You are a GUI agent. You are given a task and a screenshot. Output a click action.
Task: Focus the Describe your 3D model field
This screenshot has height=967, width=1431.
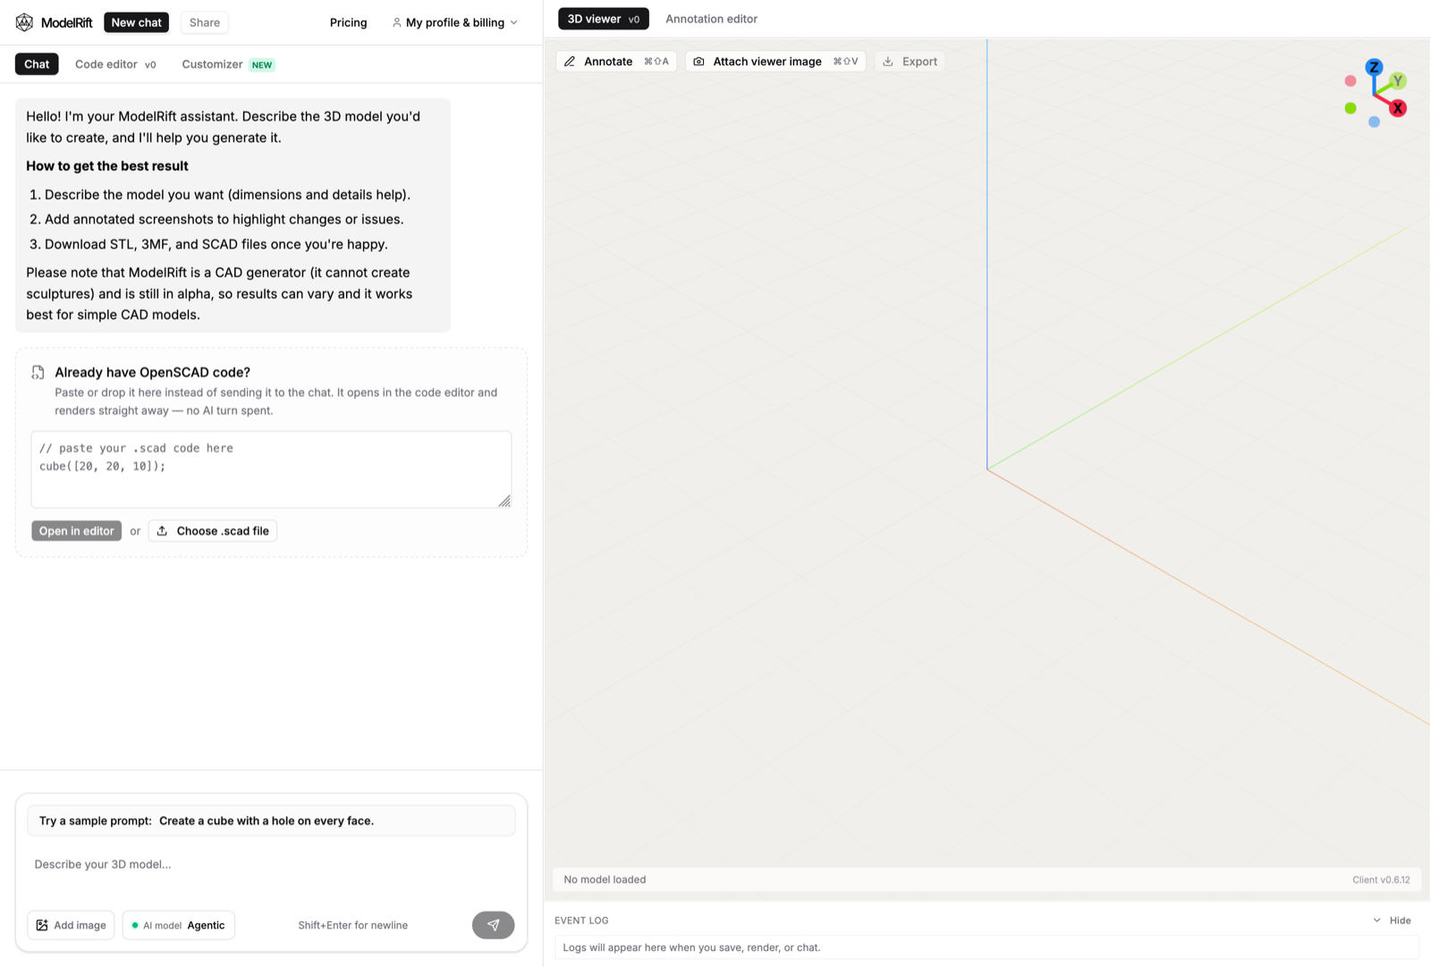pos(271,864)
